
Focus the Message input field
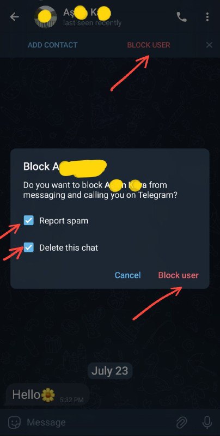[x=100, y=423]
